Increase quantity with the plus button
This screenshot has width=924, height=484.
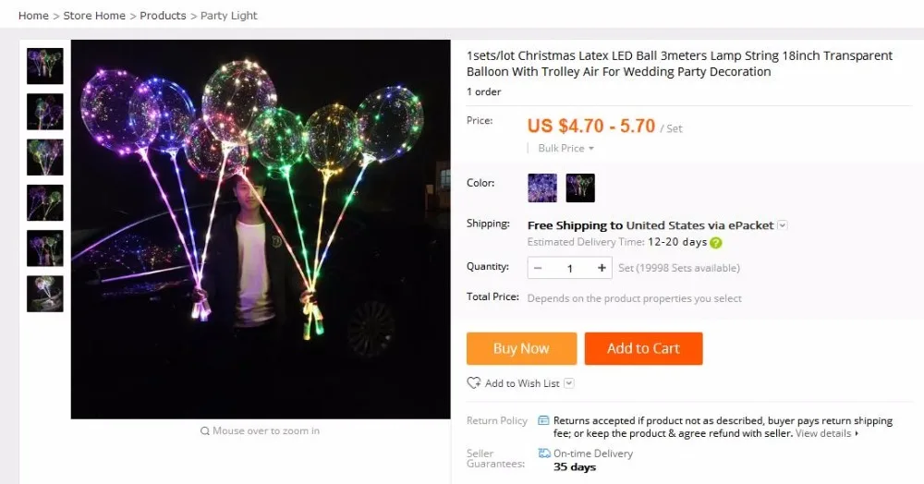coord(602,268)
